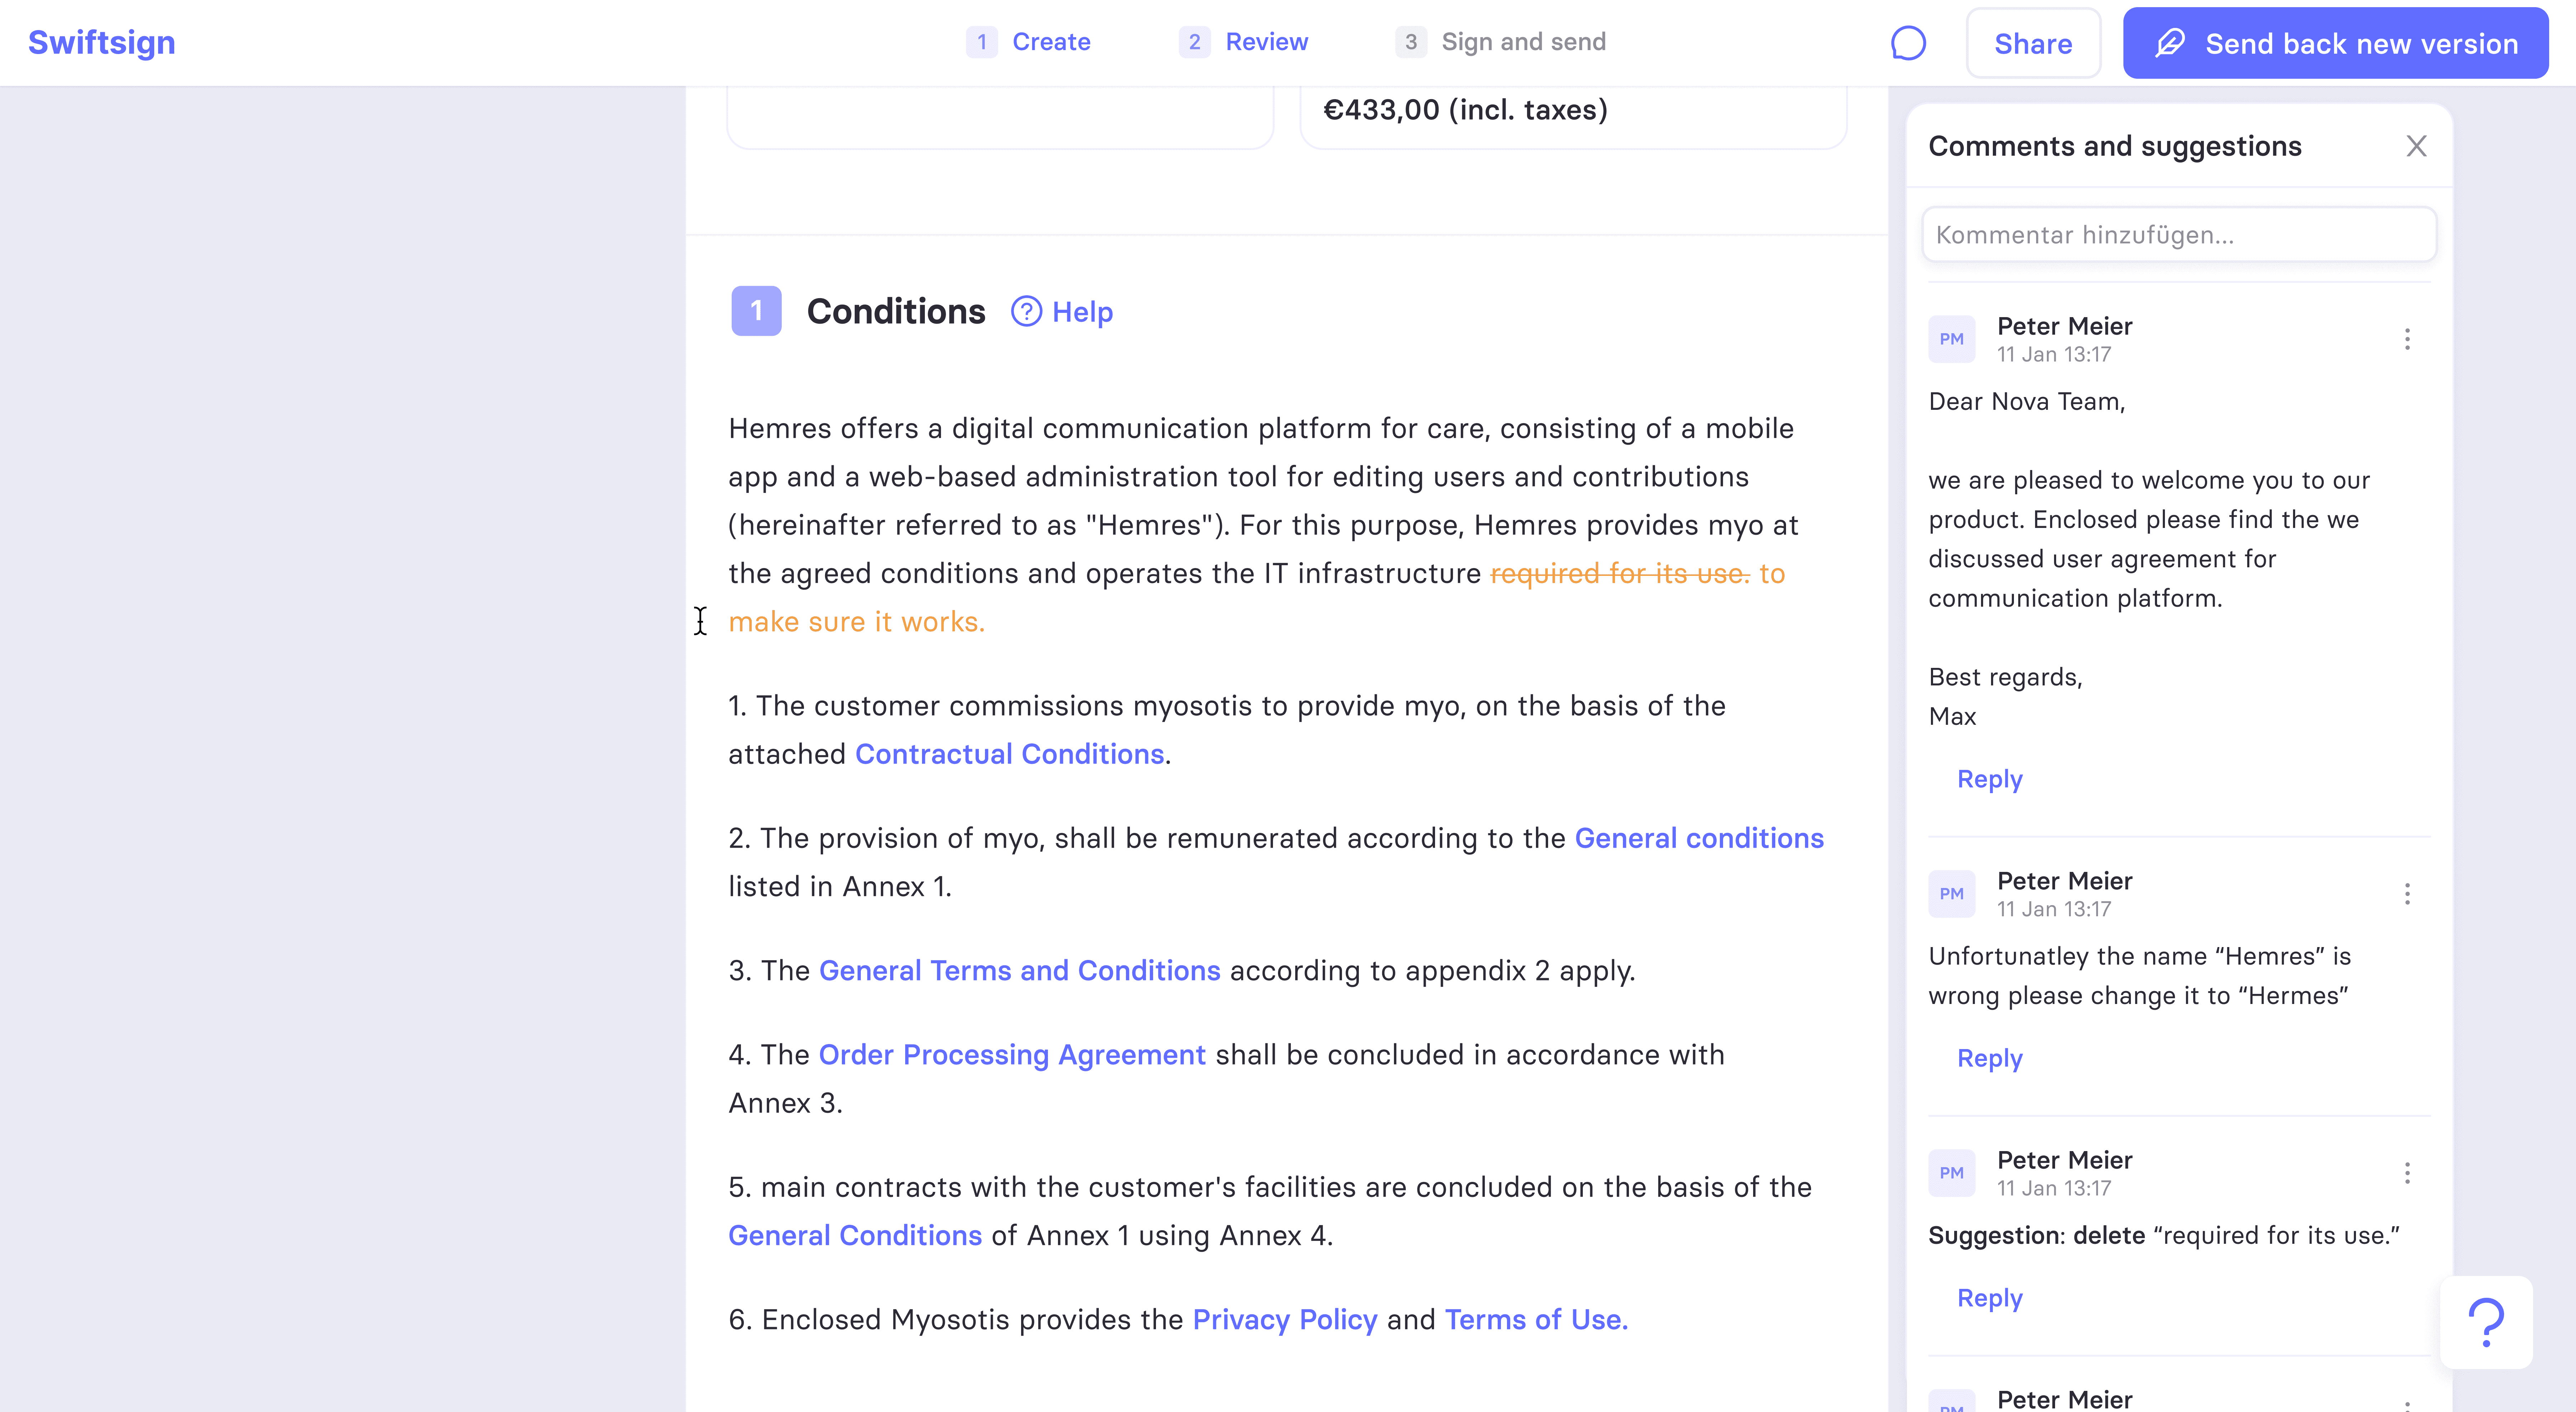Viewport: 2576px width, 1412px height.
Task: Open options menu on Hemres name comment
Action: coord(2407,894)
